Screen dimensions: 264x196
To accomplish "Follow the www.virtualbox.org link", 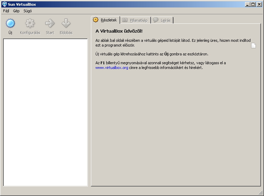I will click(x=112, y=68).
